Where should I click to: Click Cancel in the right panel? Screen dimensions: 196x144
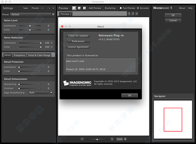coord(173,21)
